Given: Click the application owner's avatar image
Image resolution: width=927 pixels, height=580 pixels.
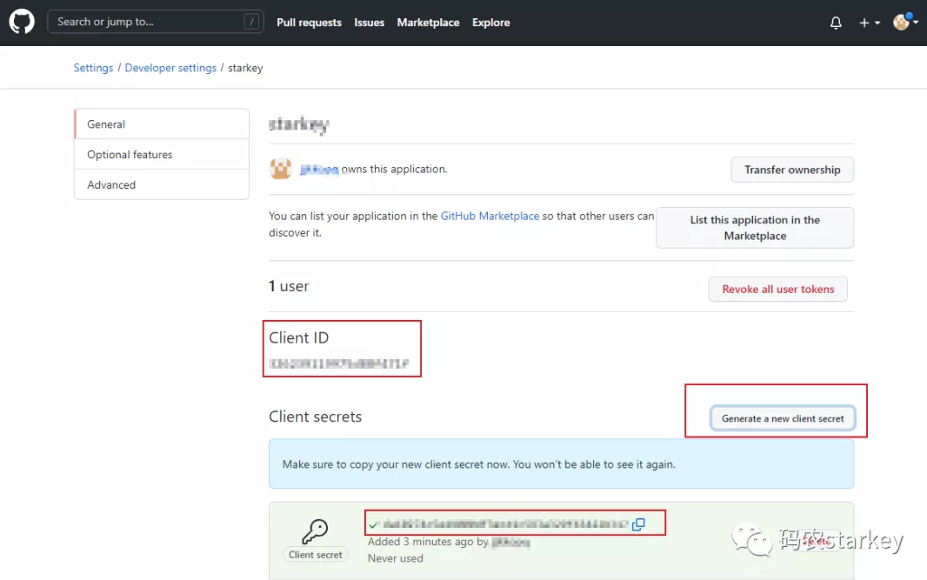Looking at the screenshot, I should (x=280, y=169).
